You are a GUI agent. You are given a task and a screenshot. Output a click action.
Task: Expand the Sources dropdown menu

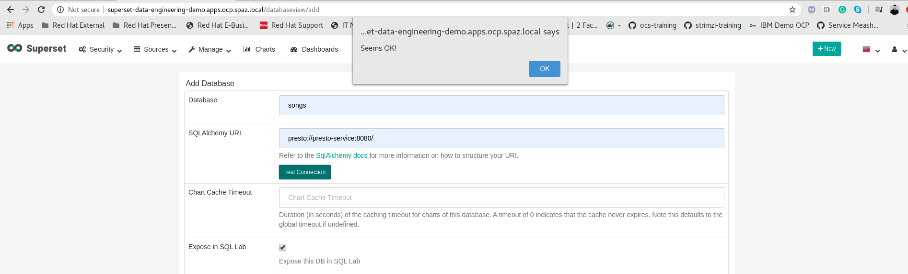click(x=155, y=49)
